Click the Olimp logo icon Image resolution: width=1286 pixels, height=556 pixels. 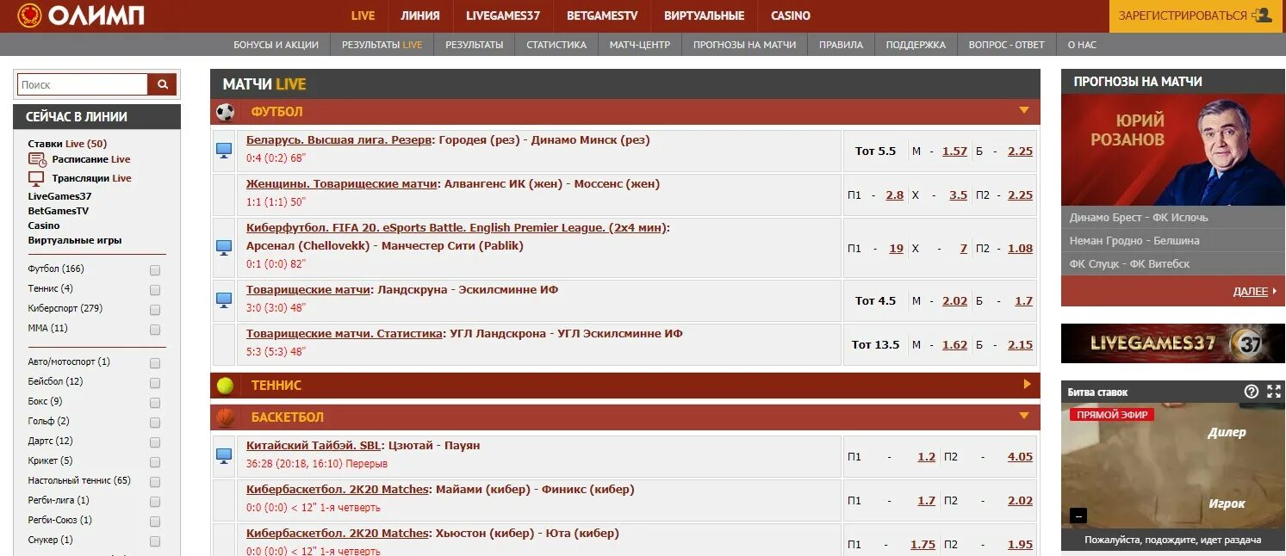click(x=29, y=15)
